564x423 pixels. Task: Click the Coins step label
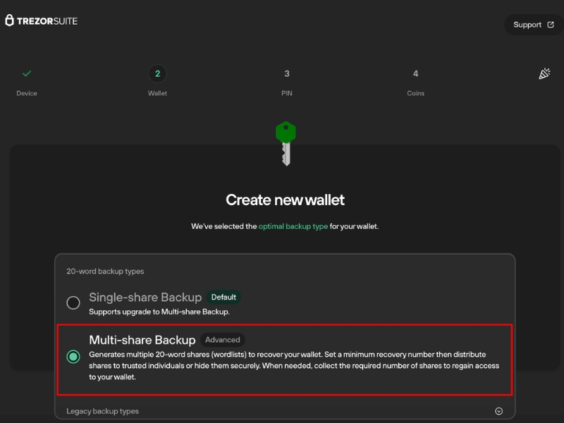pos(415,93)
